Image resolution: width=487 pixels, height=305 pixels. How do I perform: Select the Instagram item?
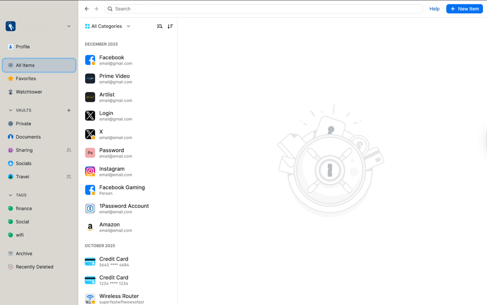[128, 171]
